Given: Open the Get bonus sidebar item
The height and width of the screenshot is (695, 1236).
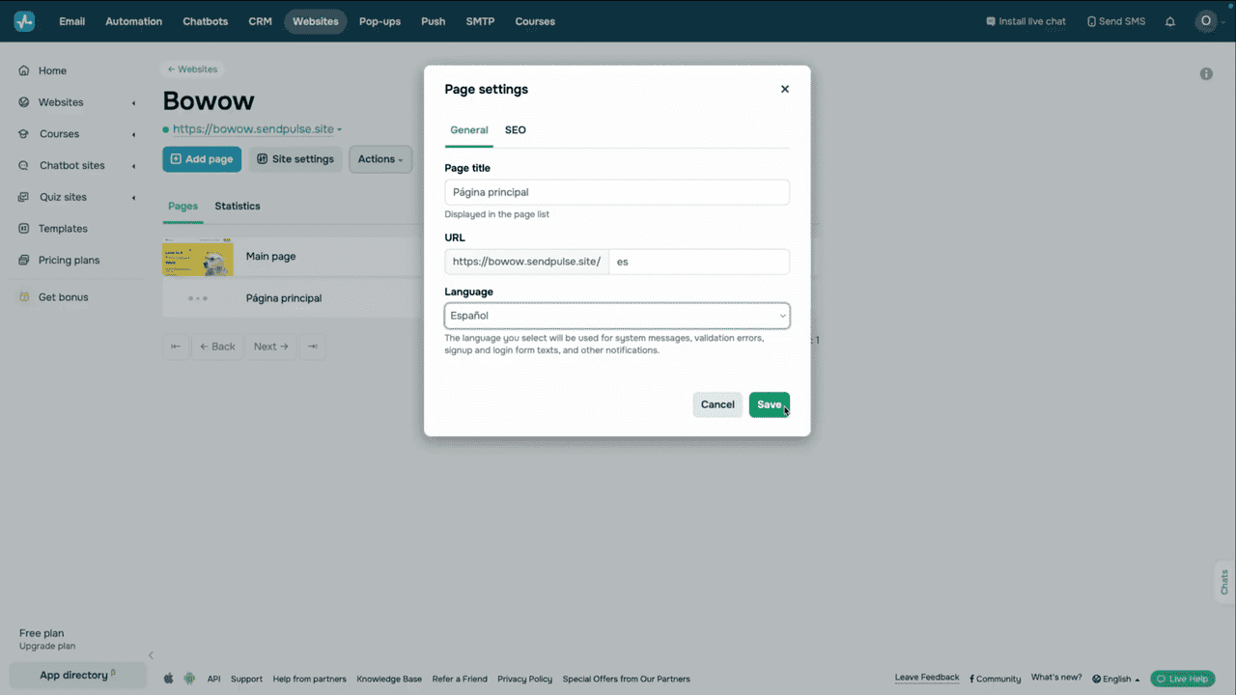Looking at the screenshot, I should [64, 296].
